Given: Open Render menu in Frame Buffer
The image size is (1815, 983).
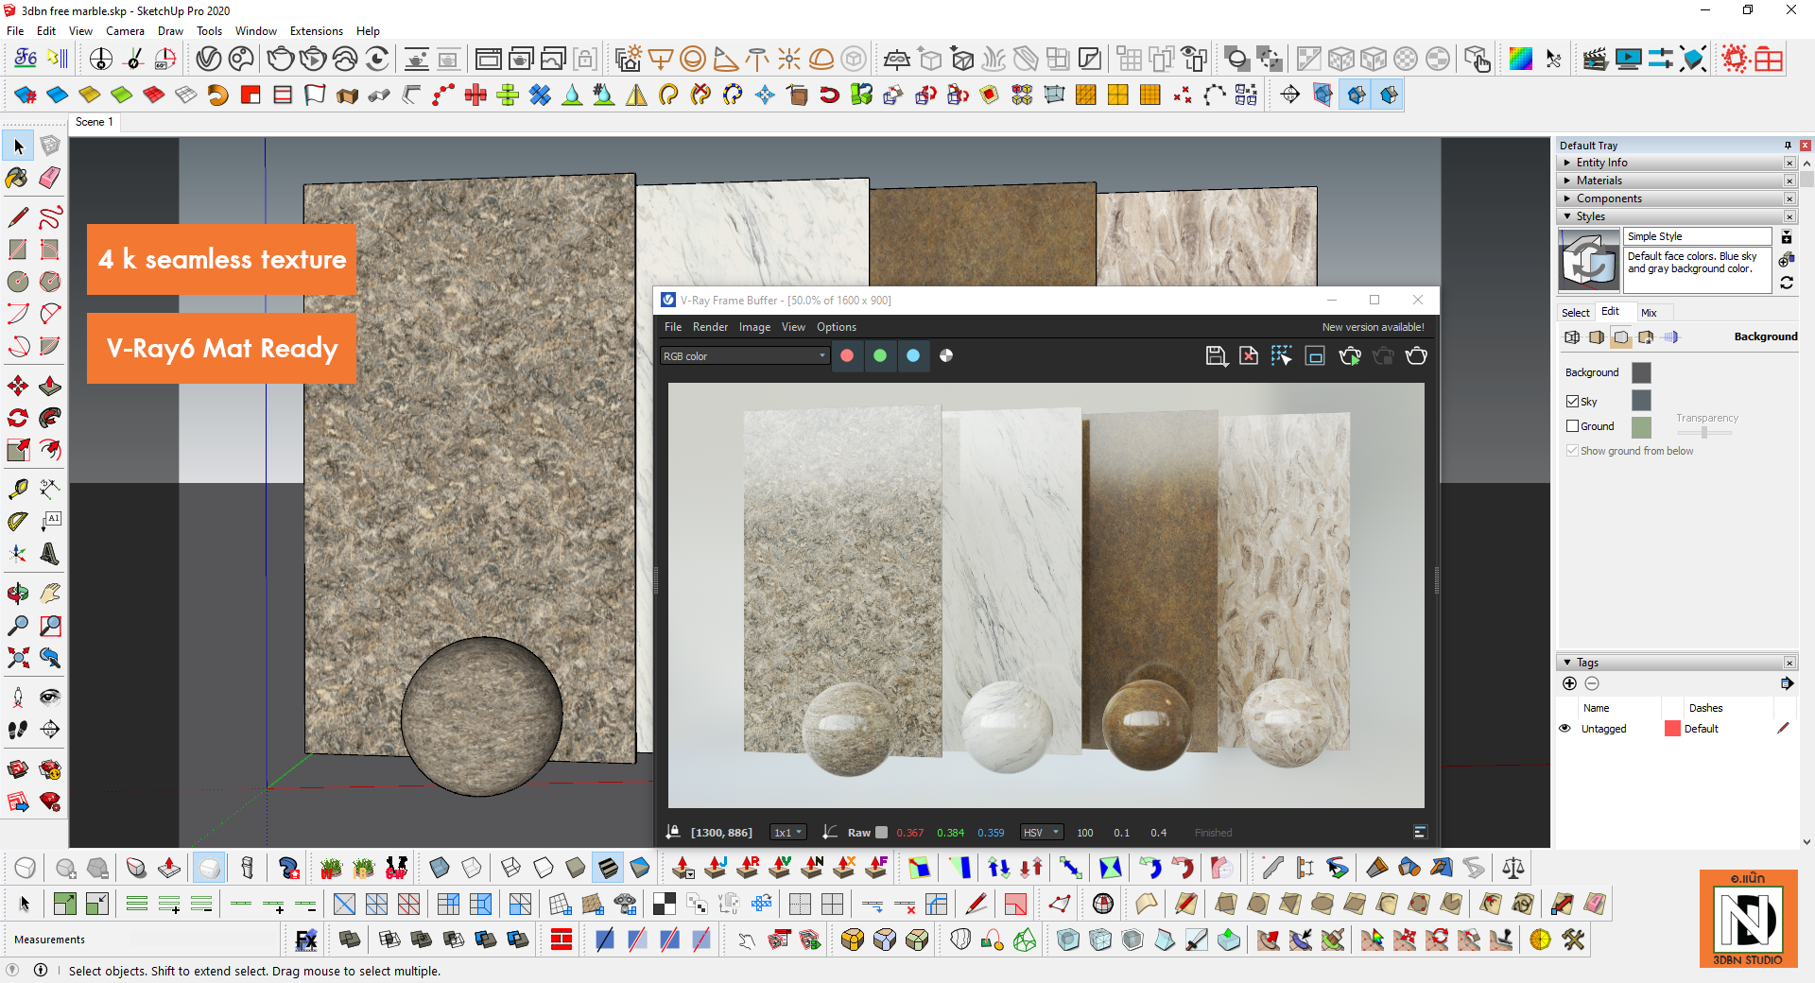Looking at the screenshot, I should click(x=710, y=327).
